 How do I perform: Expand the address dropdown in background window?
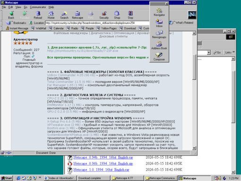(209, 52)
